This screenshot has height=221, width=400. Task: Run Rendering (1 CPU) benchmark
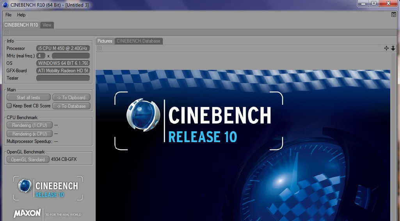(x=30, y=125)
